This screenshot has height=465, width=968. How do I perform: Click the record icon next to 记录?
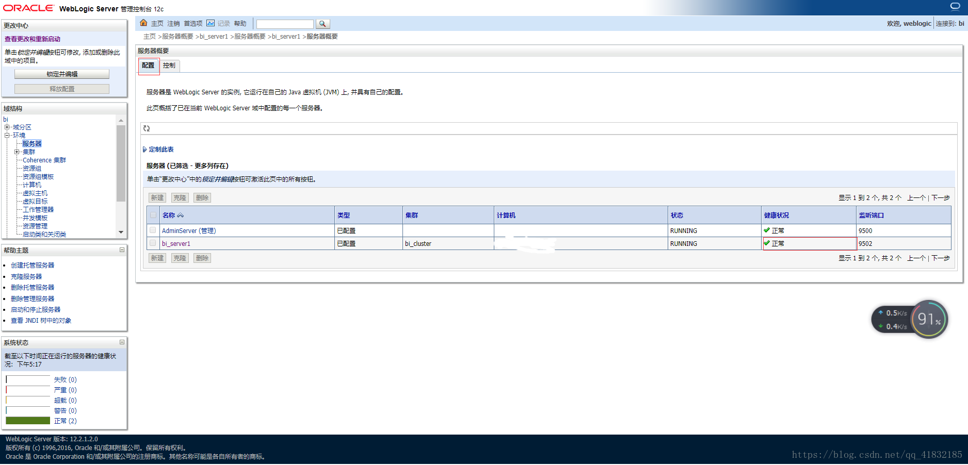click(x=211, y=23)
